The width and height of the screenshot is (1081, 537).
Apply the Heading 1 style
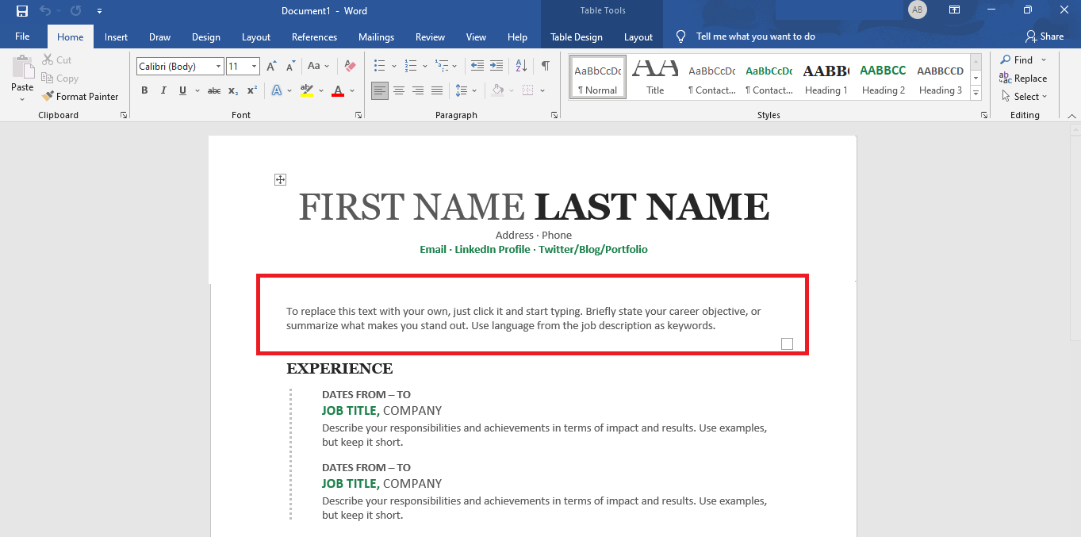click(x=826, y=77)
